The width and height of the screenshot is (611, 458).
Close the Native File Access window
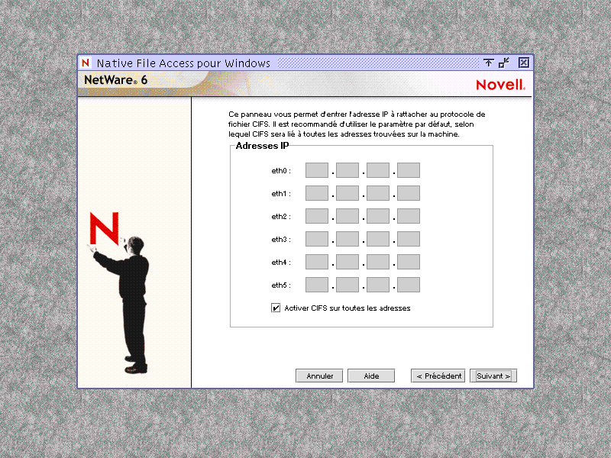pos(524,63)
